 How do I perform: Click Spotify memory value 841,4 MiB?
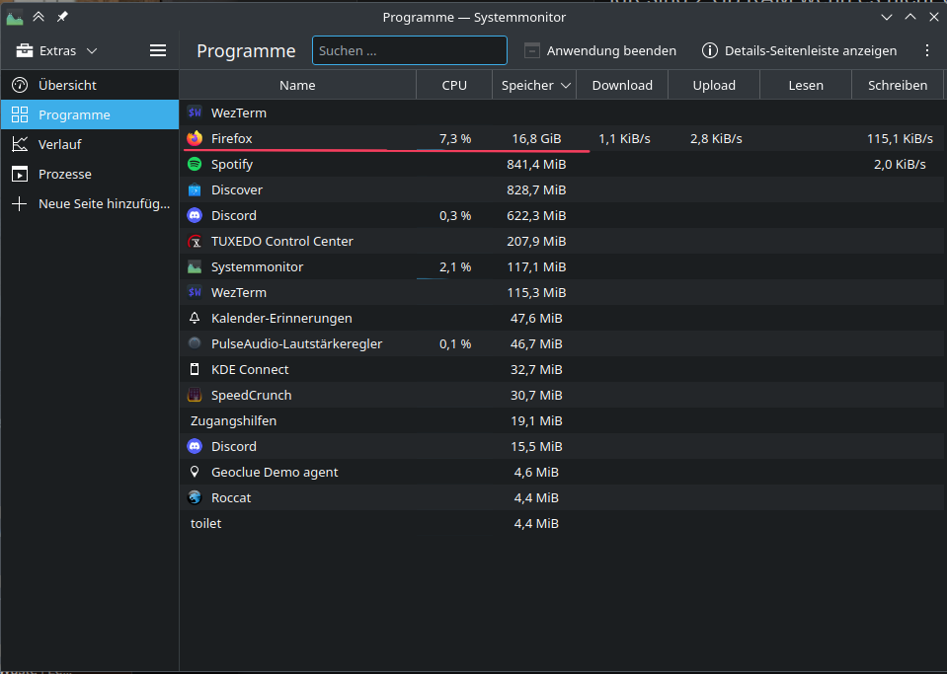click(x=536, y=164)
